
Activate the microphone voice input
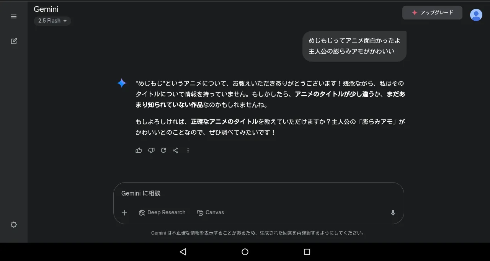393,213
